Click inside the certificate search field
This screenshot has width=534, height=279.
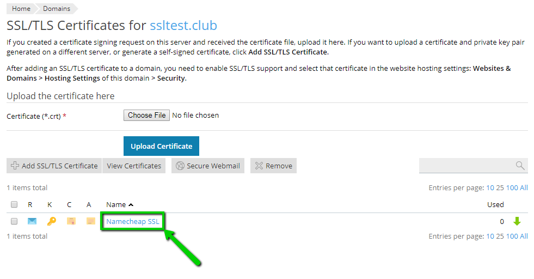tap(465, 166)
